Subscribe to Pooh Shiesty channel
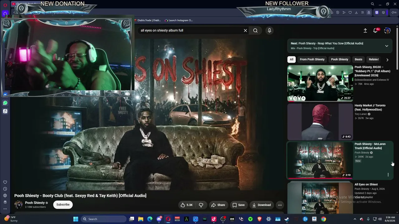 (x=63, y=204)
